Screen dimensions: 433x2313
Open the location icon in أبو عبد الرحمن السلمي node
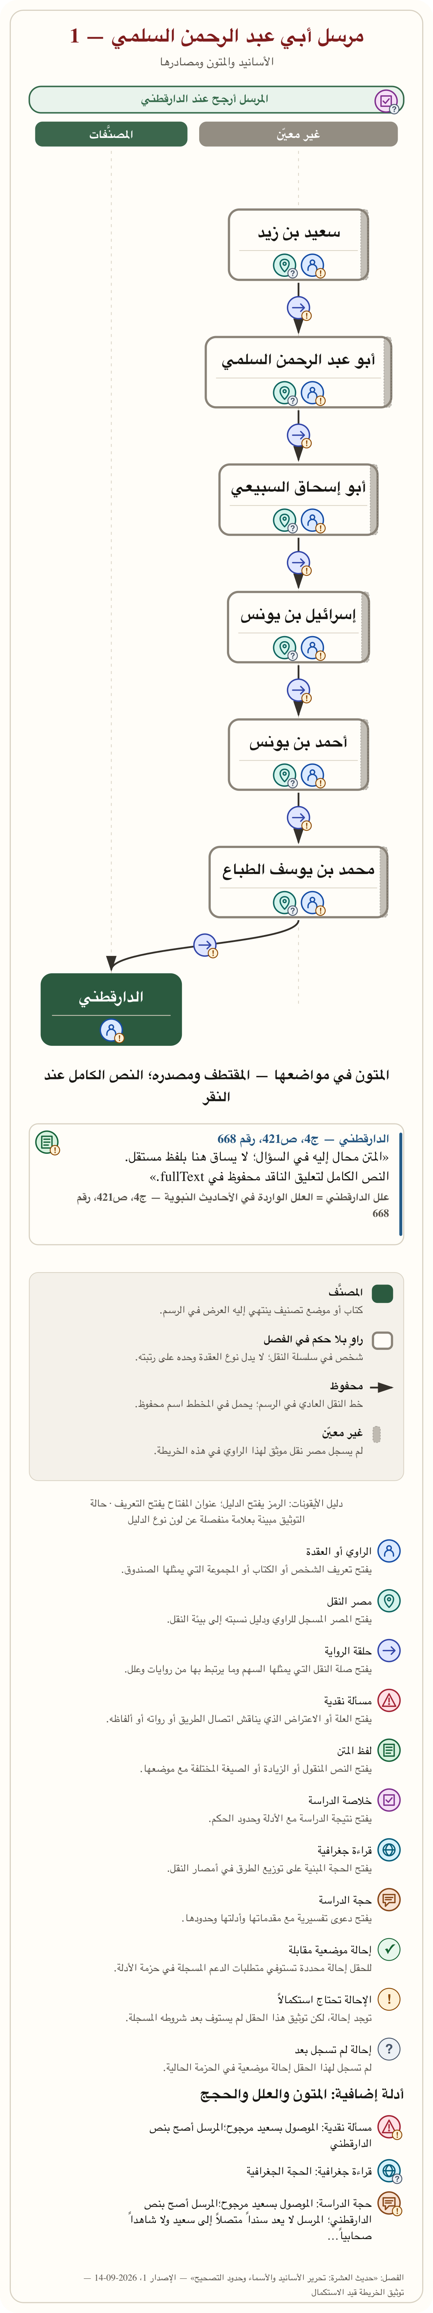tap(285, 393)
